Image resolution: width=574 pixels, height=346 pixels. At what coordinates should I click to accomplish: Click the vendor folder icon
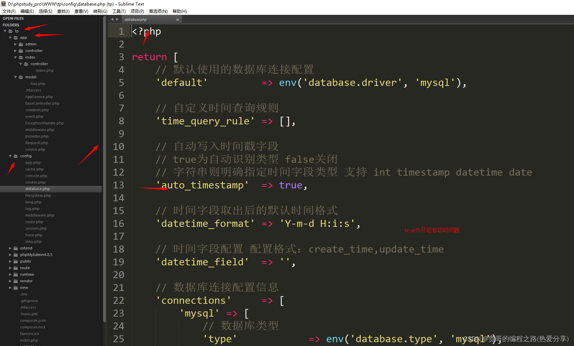click(x=16, y=281)
